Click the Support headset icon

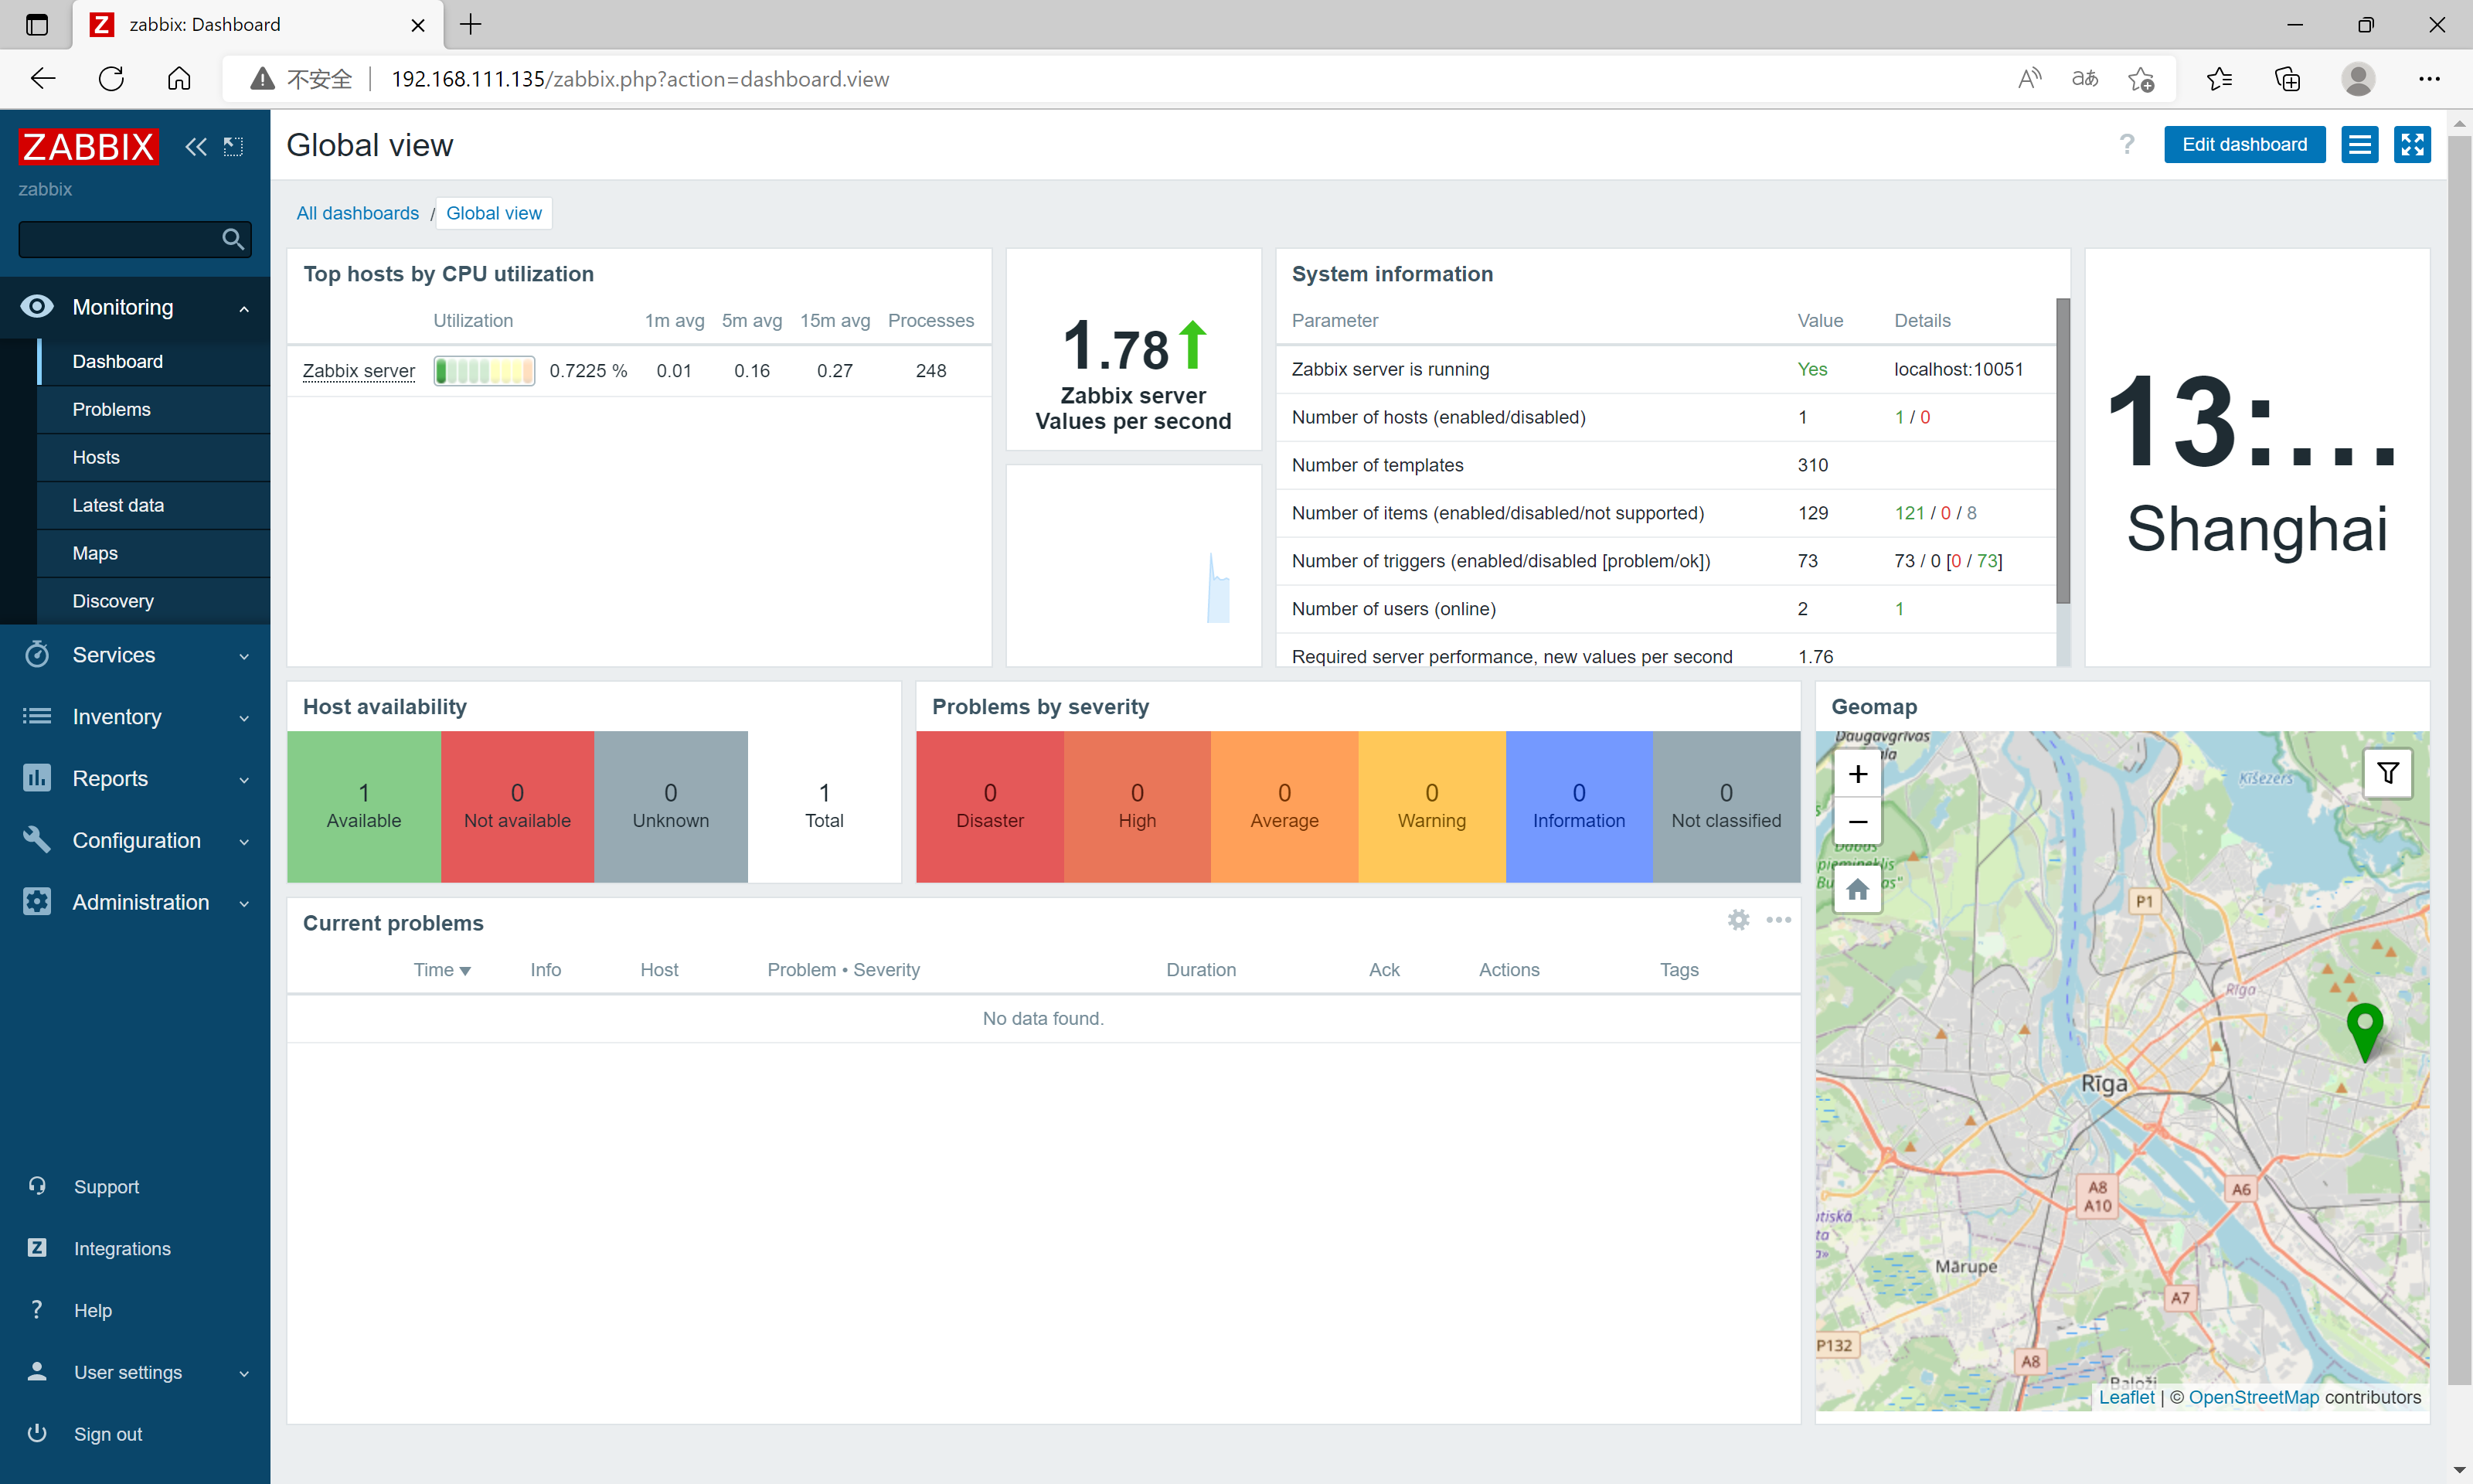point(37,1186)
